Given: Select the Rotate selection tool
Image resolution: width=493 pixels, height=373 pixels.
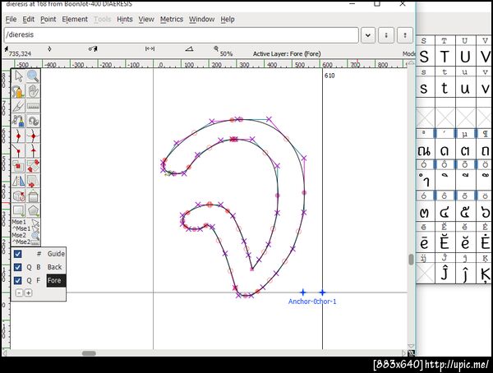Looking at the screenshot, I should point(33,166).
